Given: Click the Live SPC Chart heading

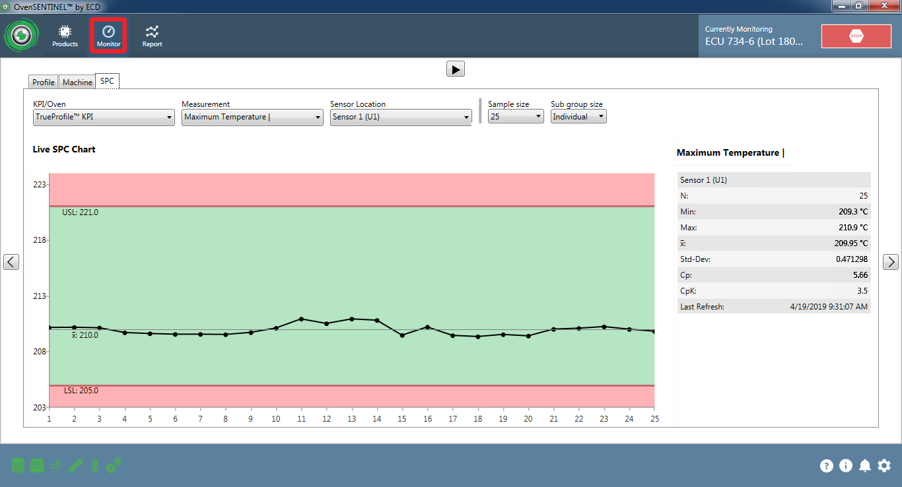Looking at the screenshot, I should tap(64, 150).
